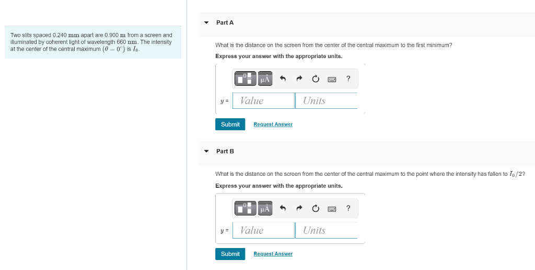
Task: Open templates icon in Part A toolbar
Action: click(x=246, y=78)
